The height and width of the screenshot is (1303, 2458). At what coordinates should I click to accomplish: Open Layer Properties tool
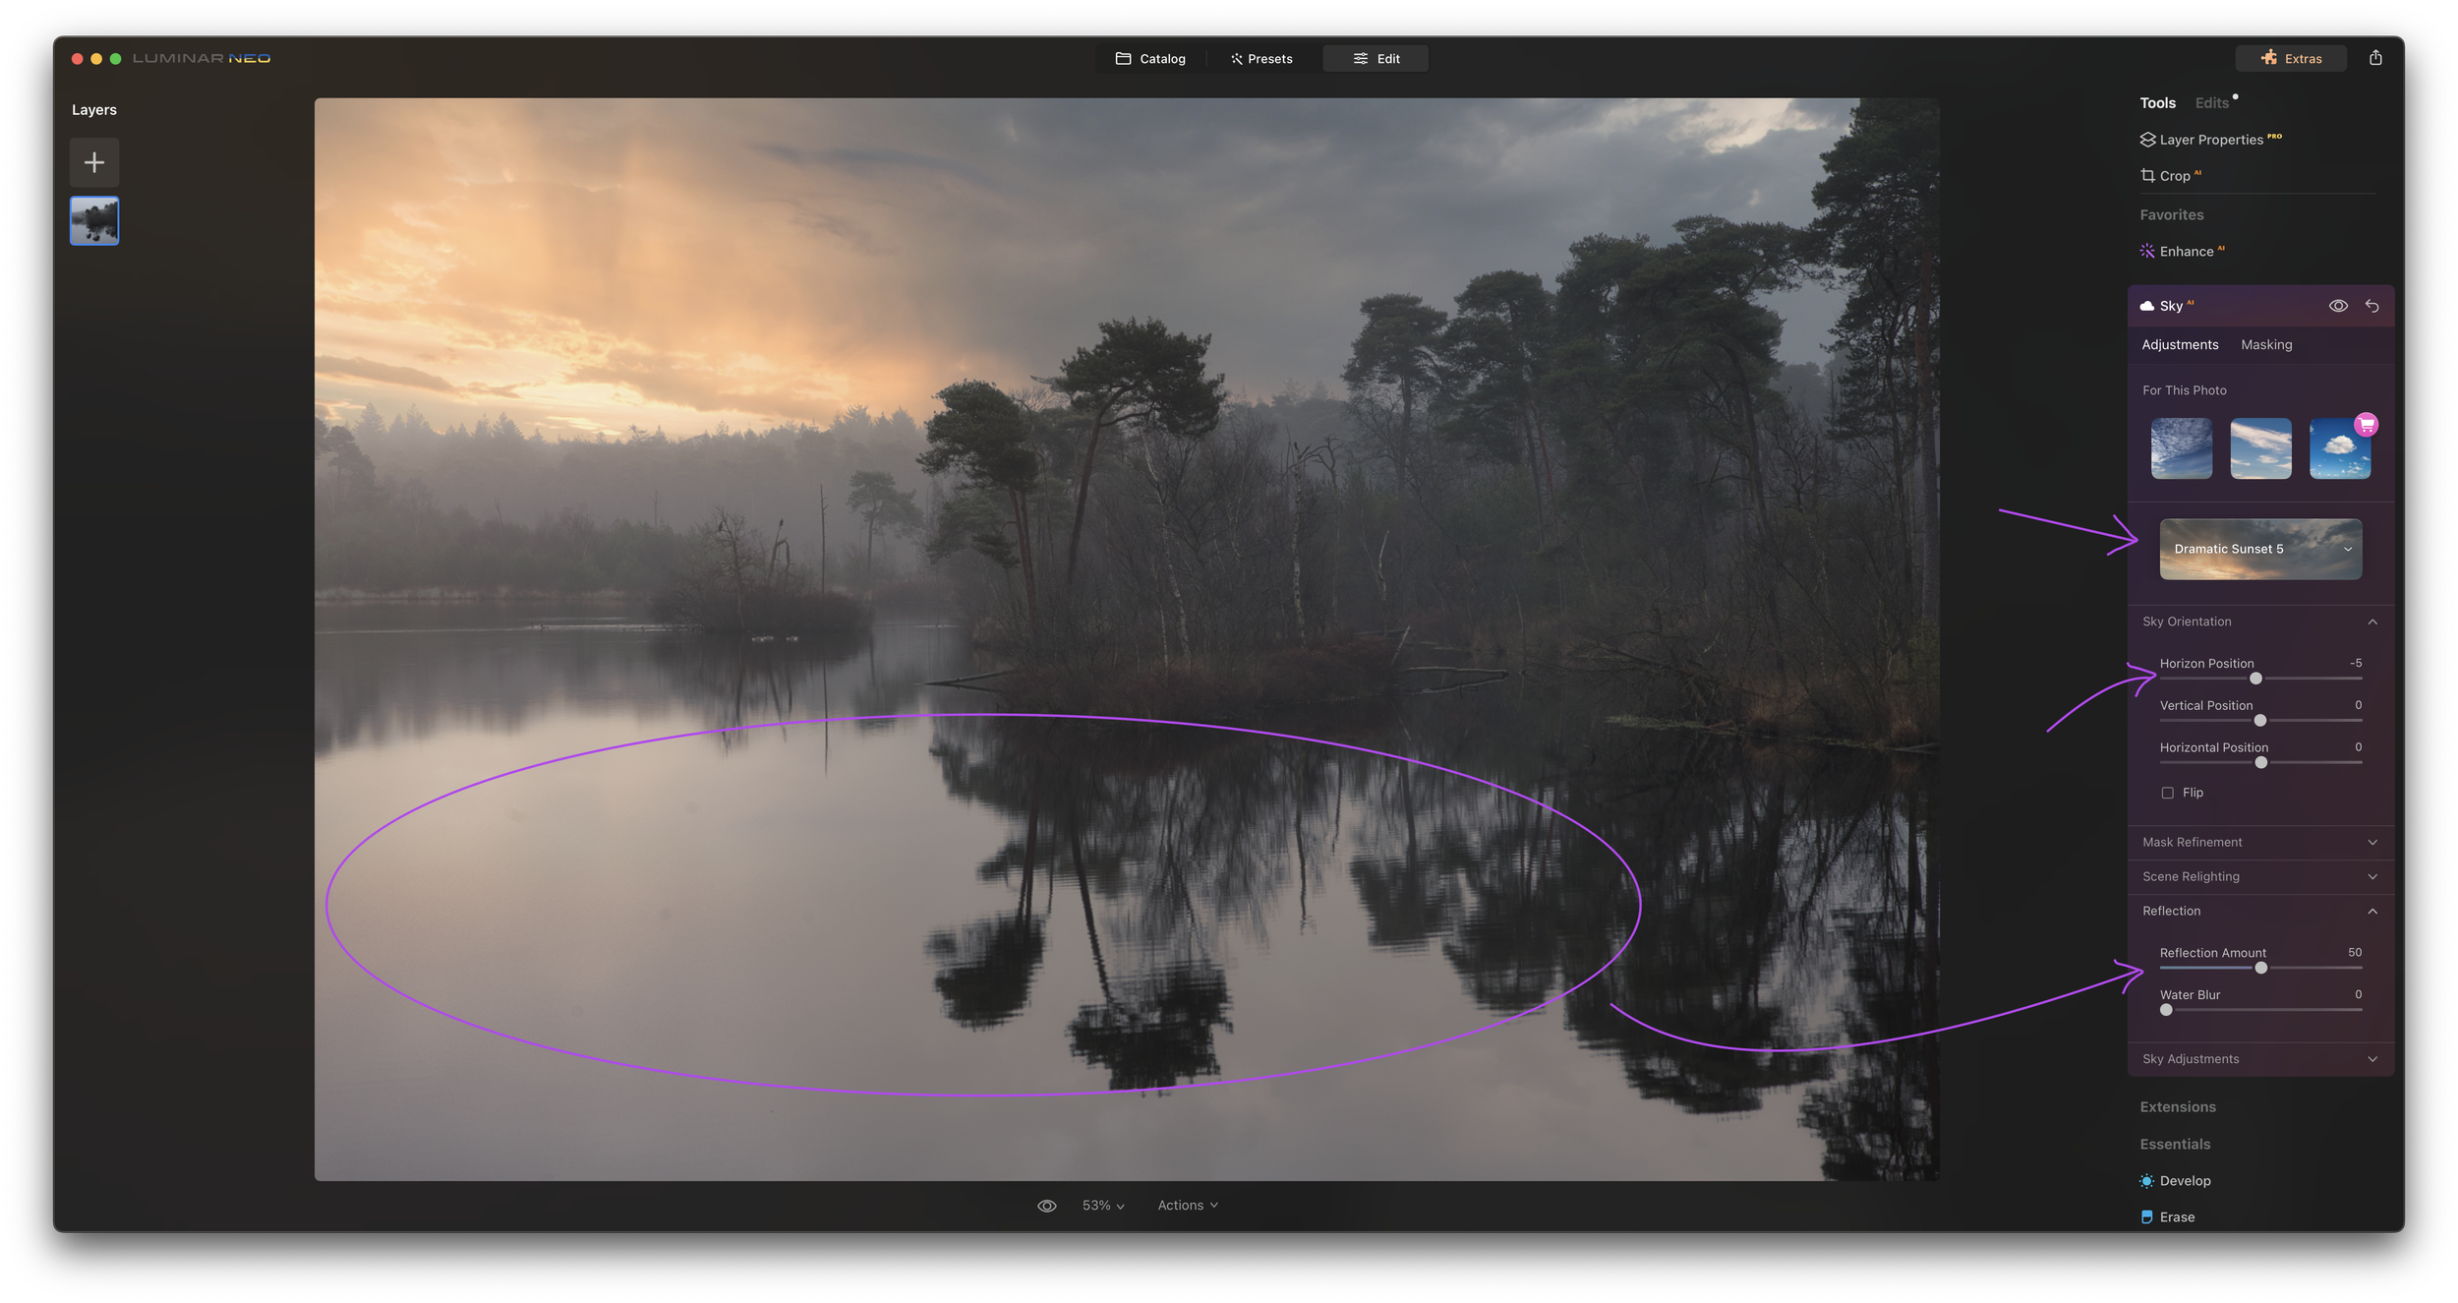coord(2210,140)
